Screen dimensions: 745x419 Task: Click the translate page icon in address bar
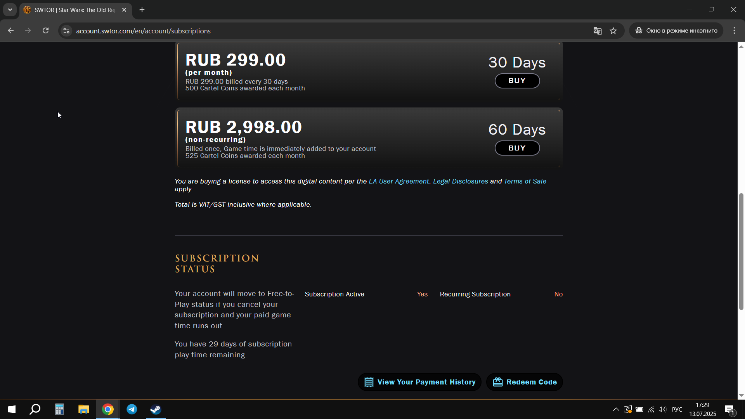[598, 31]
